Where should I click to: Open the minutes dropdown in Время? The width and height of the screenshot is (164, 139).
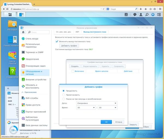[x=108, y=107]
